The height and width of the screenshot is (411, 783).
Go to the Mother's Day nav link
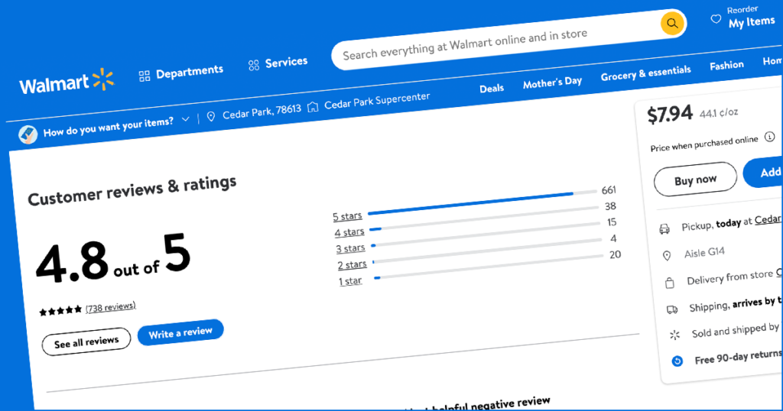point(552,83)
